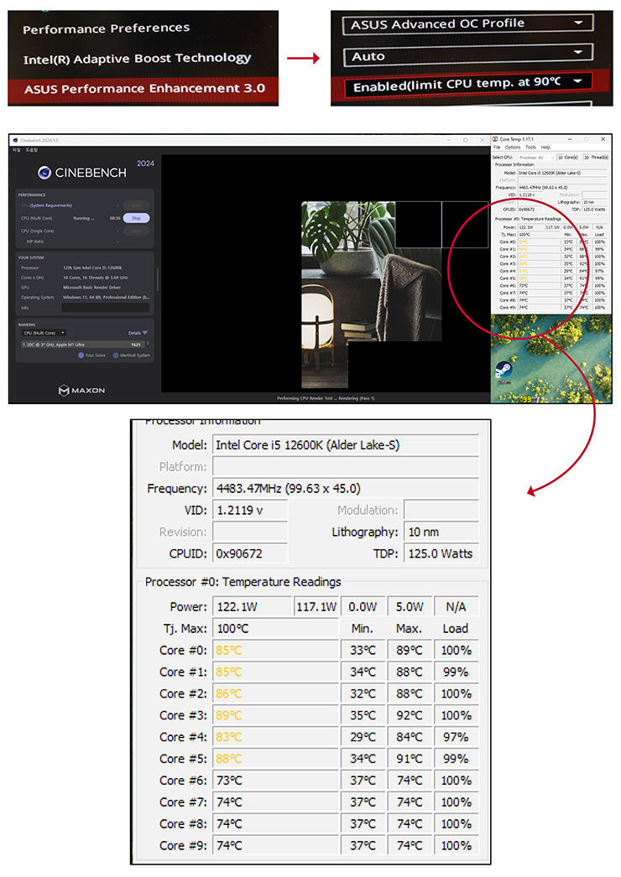Select ASUS Performance Enhancement 3.0 setting

[144, 88]
